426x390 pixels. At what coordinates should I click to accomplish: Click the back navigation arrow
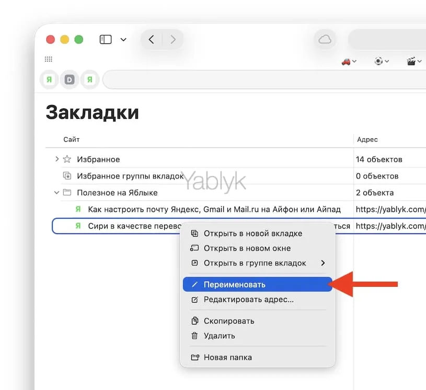(x=151, y=39)
